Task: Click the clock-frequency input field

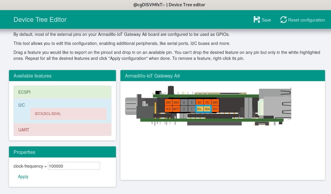Action: (x=74, y=166)
